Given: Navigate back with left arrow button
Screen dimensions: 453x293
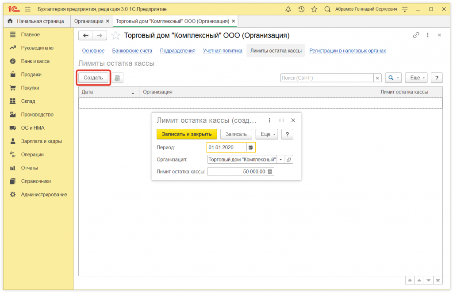Looking at the screenshot, I should tap(86, 35).
